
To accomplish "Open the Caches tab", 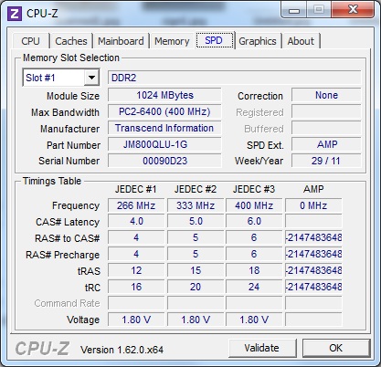I will pyautogui.click(x=71, y=41).
